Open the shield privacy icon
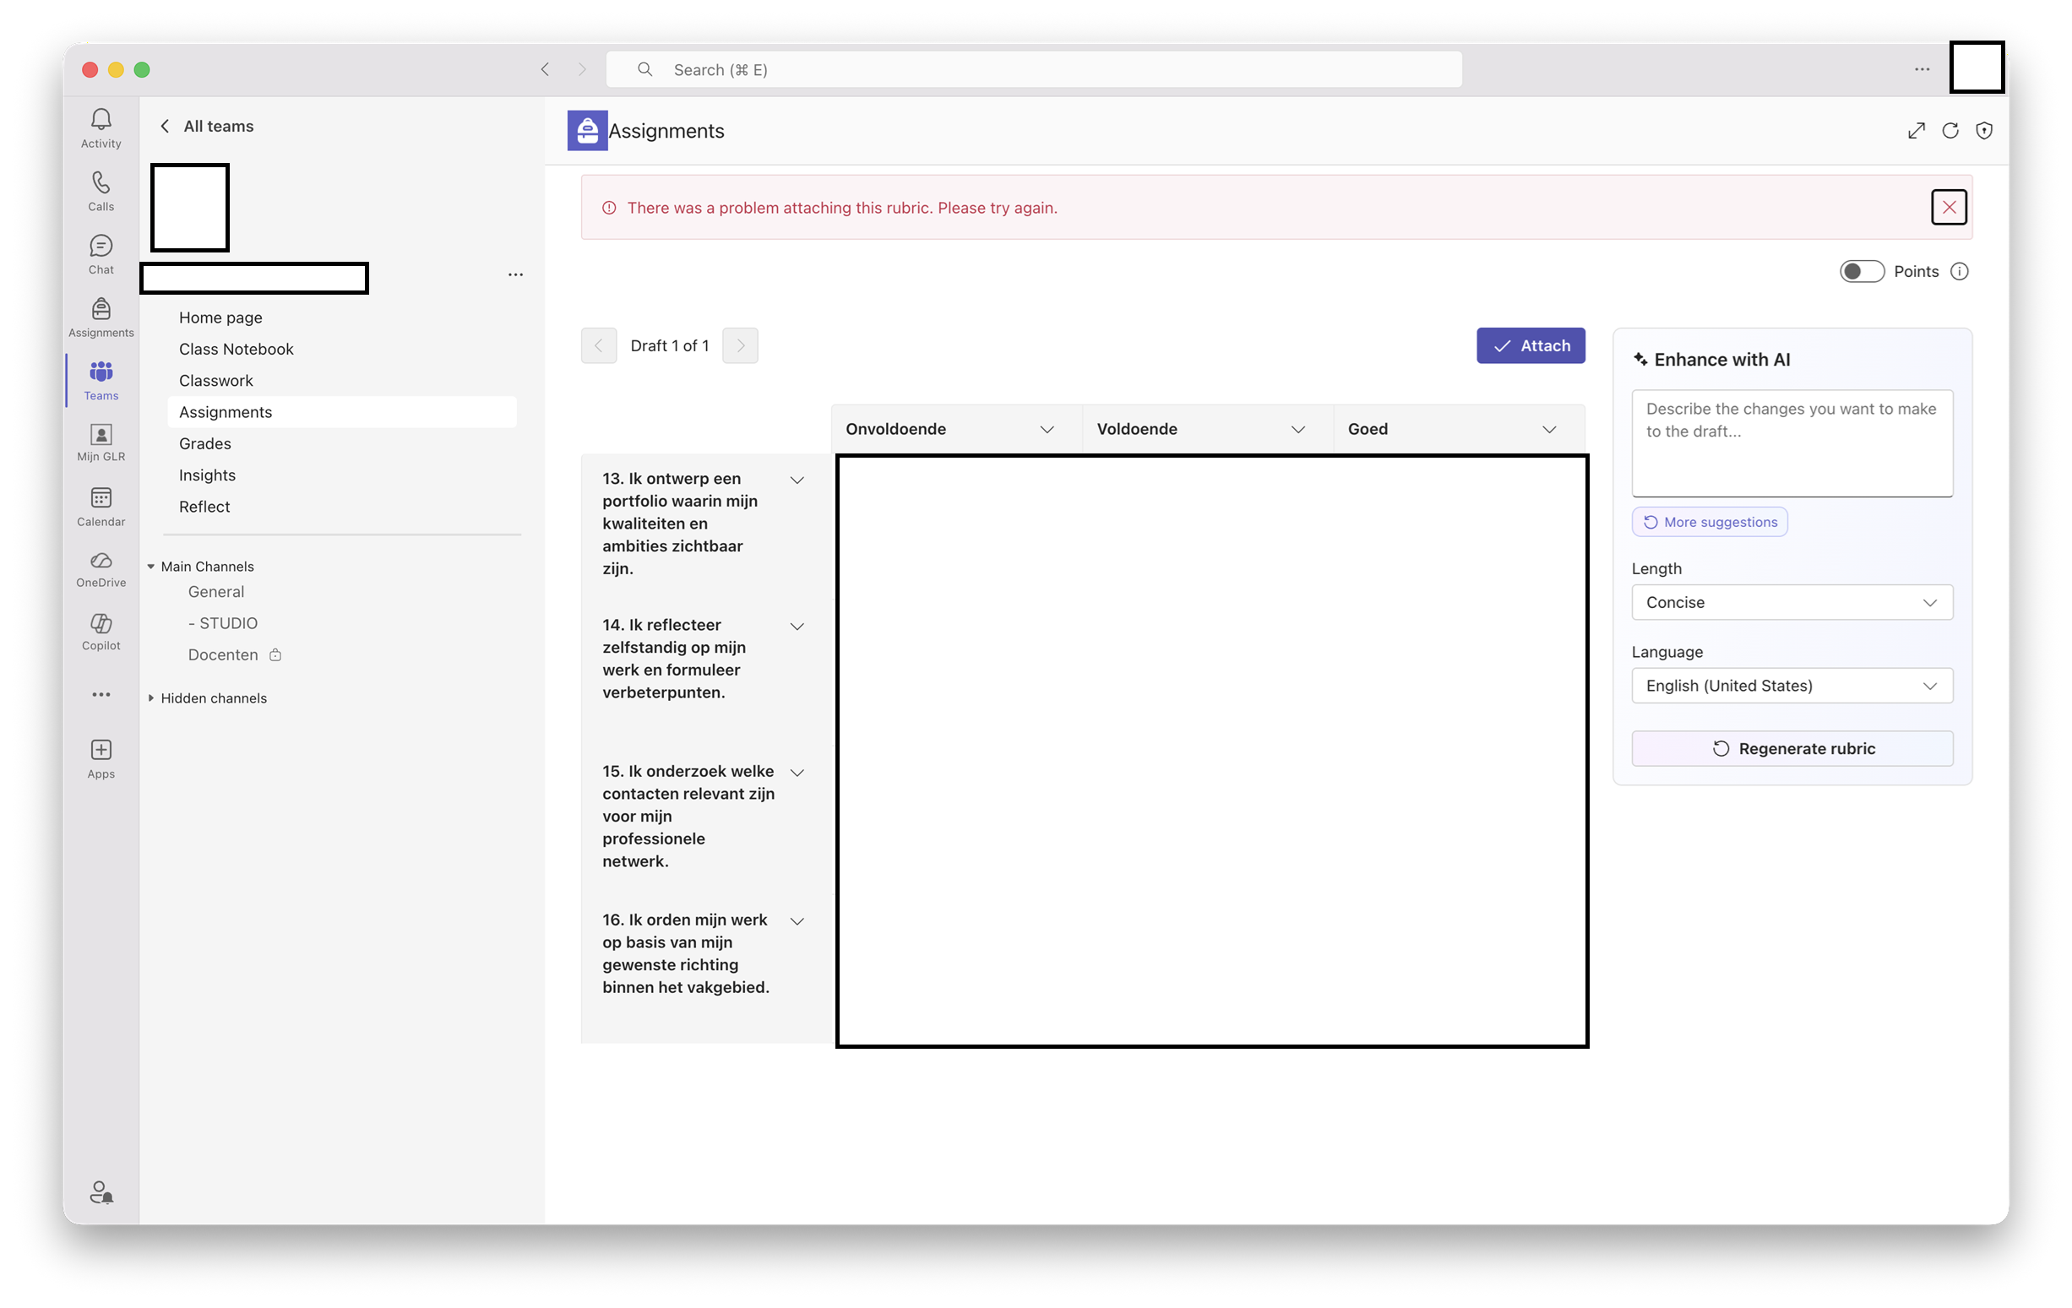 (x=1983, y=131)
